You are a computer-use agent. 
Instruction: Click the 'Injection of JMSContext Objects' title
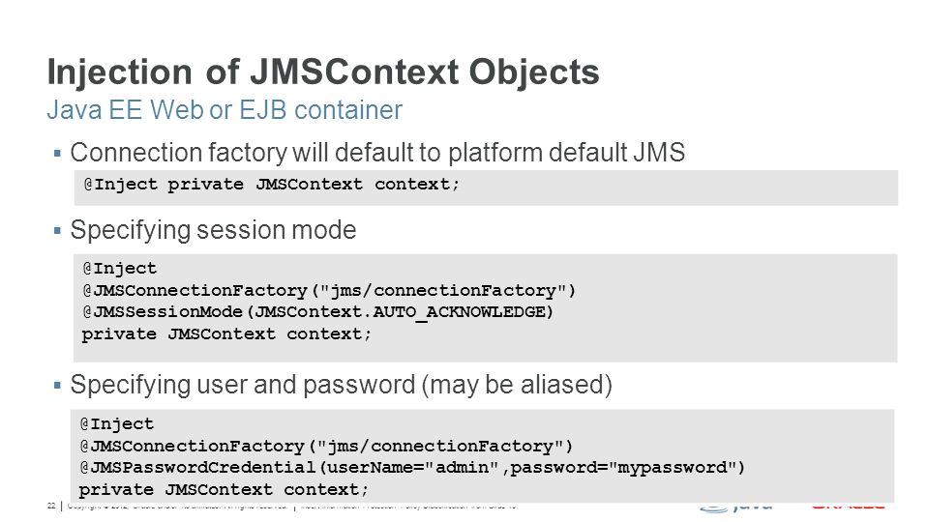pyautogui.click(x=323, y=72)
